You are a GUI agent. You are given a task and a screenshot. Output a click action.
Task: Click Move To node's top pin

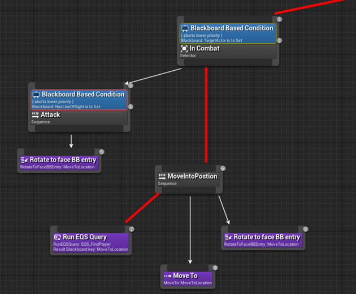click(x=188, y=268)
